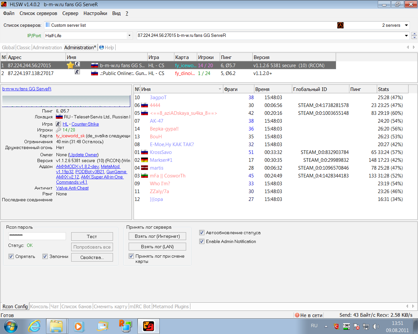Click the Russian flag in the Локация row
The height and width of the screenshot is (334, 418).
coord(59,117)
